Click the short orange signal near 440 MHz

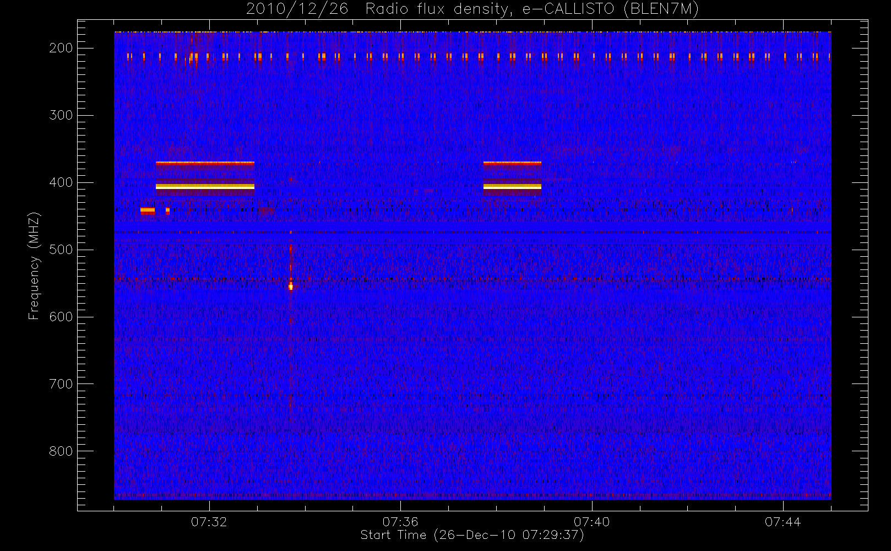pos(147,210)
